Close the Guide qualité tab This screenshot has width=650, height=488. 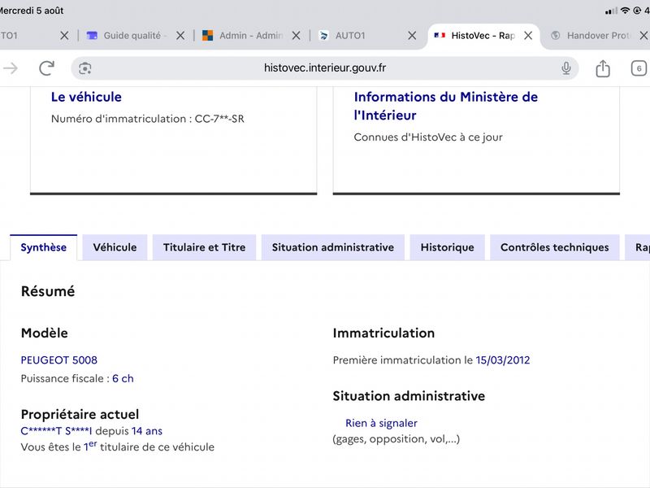point(180,36)
